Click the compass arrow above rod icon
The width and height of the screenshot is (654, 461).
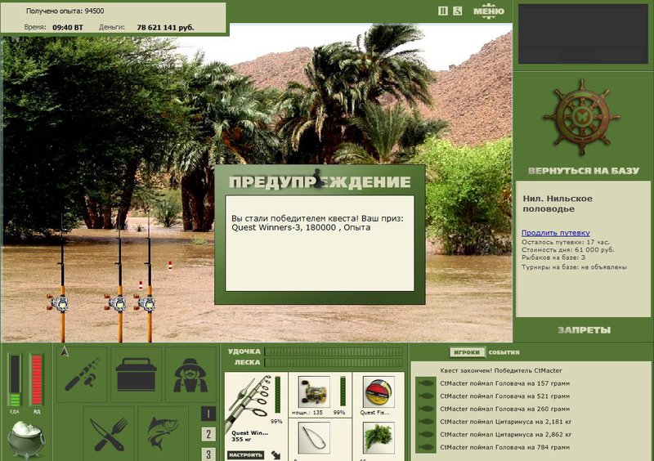(65, 351)
